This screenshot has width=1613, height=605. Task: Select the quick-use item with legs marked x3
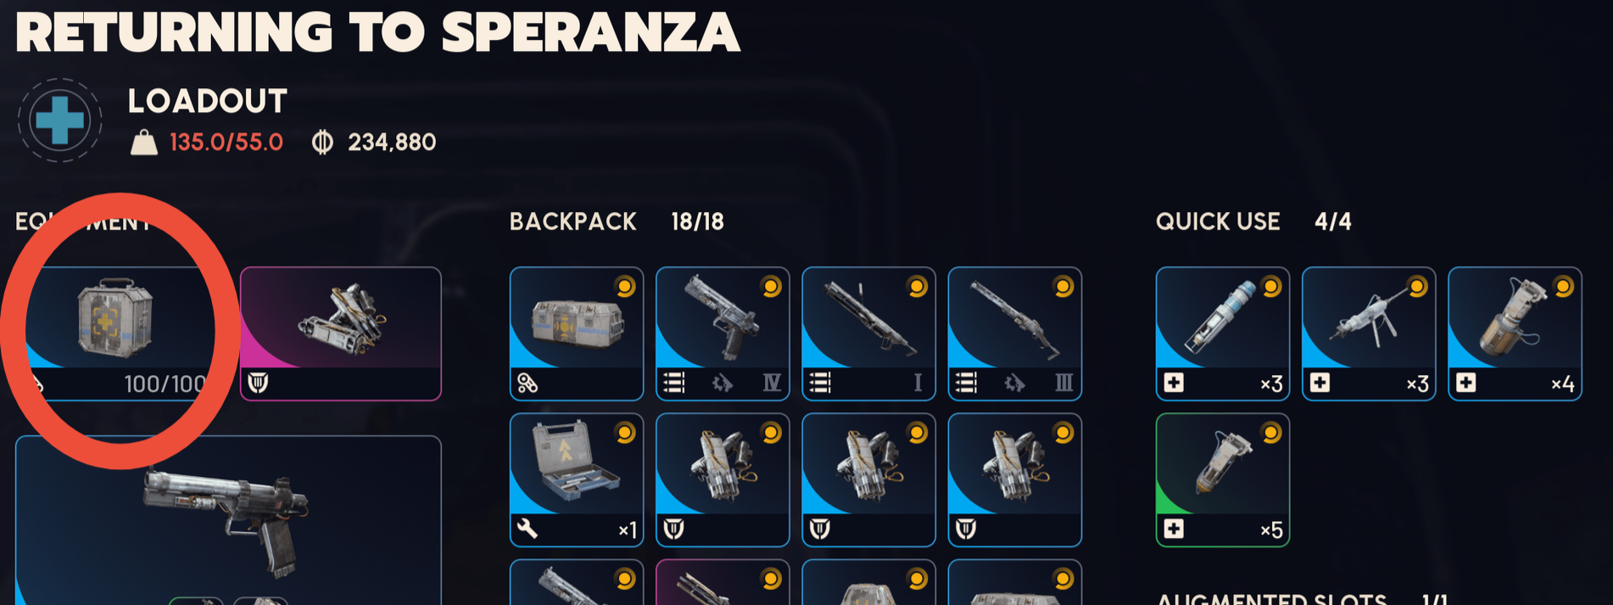(1369, 333)
